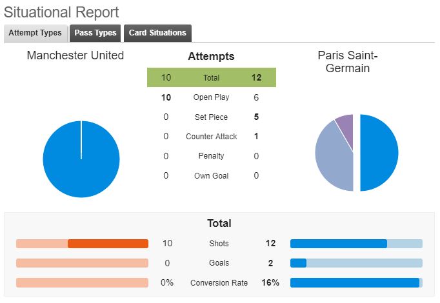Click the Penalty row label
Viewport: 440px width, 303px height.
pyautogui.click(x=212, y=156)
